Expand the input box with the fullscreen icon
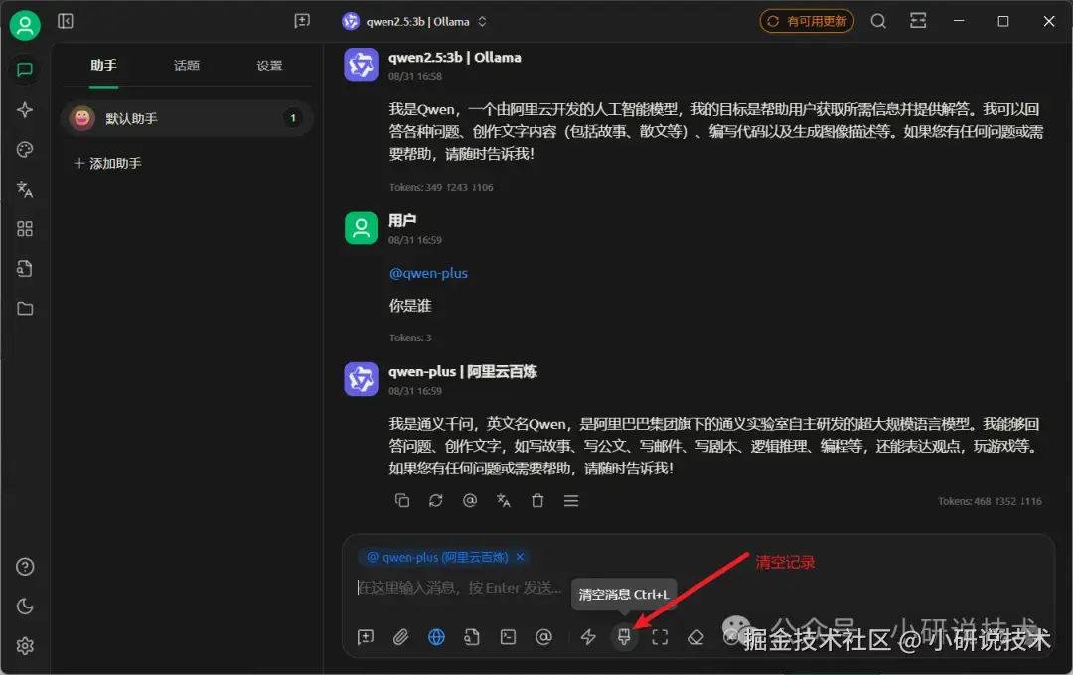 pos(660,637)
